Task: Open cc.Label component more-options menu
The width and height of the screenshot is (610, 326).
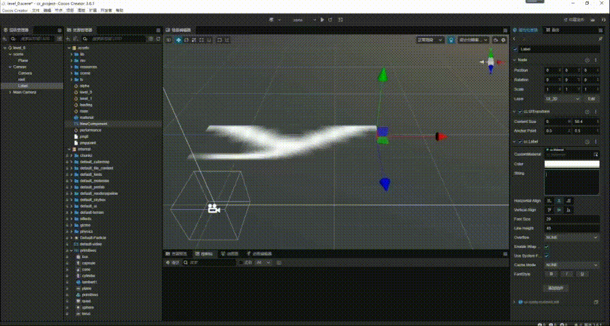Action: pos(596,142)
